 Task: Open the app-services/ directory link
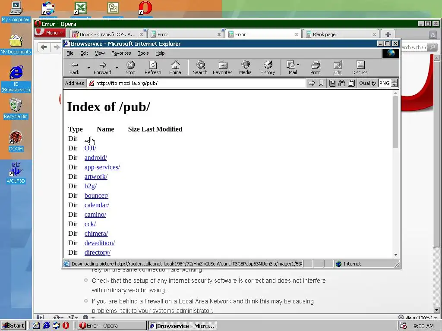pyautogui.click(x=102, y=167)
